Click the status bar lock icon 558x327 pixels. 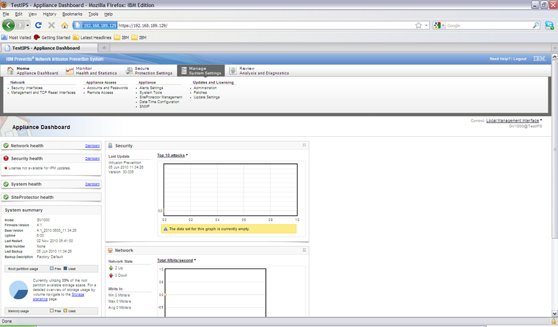554,321
